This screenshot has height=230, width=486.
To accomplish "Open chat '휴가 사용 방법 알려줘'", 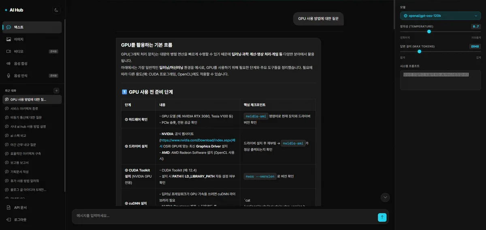I will (32, 180).
